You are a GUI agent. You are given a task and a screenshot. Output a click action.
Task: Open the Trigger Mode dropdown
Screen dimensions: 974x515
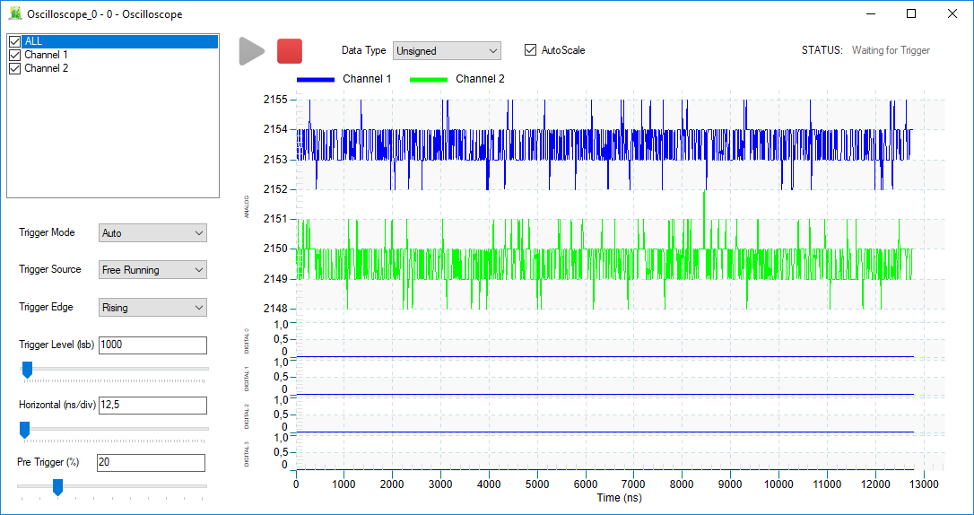(152, 233)
